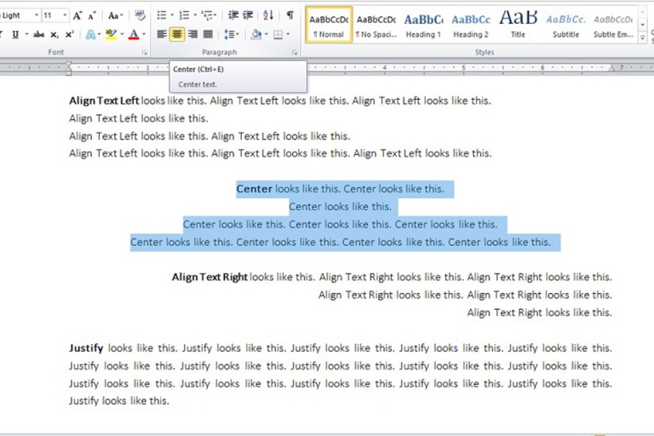Apply the Subtitle style
This screenshot has width=654, height=436.
(x=566, y=25)
